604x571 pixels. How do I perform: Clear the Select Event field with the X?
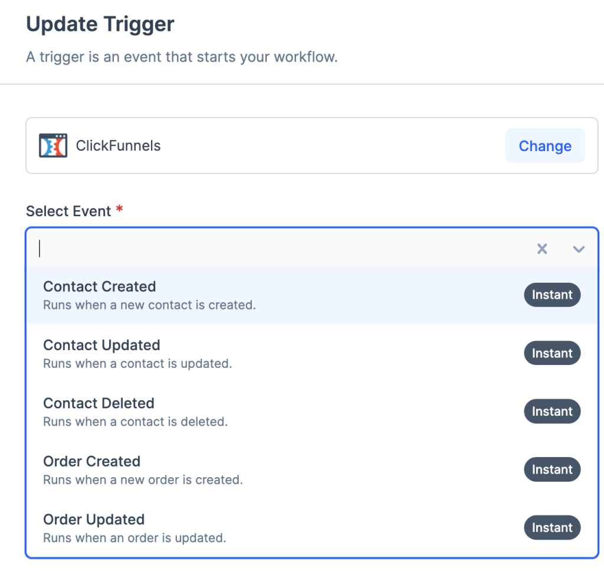(x=542, y=249)
